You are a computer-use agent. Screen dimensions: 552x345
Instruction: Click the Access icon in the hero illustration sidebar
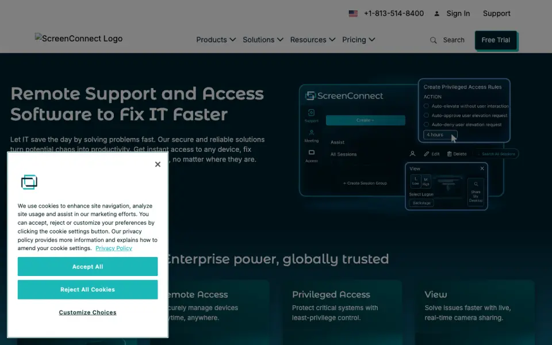(311, 152)
